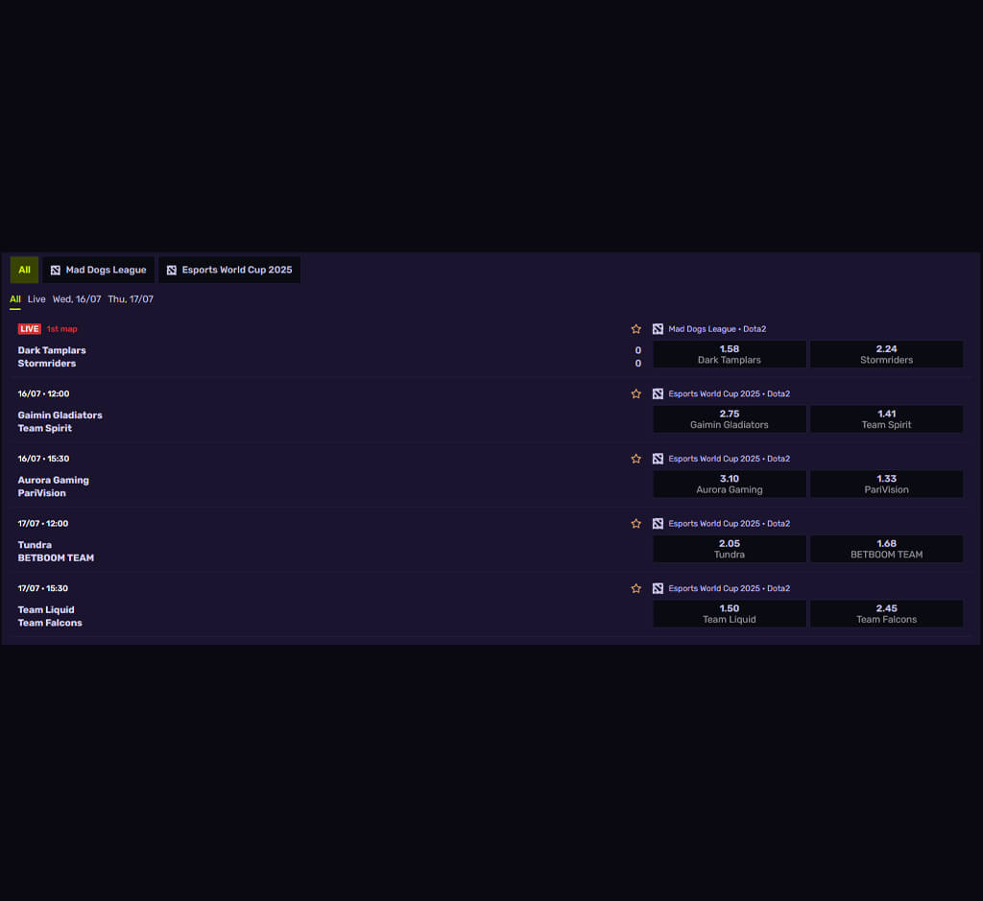Click Dota2 icon on Team Liquid match row

(x=658, y=588)
